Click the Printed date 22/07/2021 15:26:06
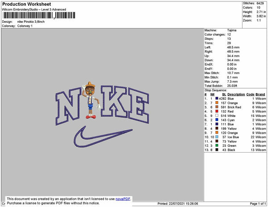 pyautogui.click(x=184, y=203)
